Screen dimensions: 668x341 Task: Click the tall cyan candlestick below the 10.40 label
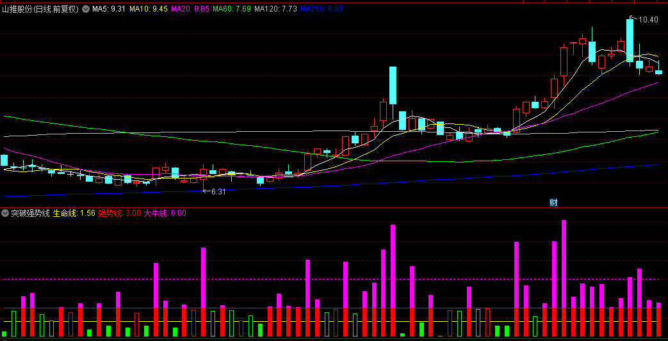click(x=630, y=40)
